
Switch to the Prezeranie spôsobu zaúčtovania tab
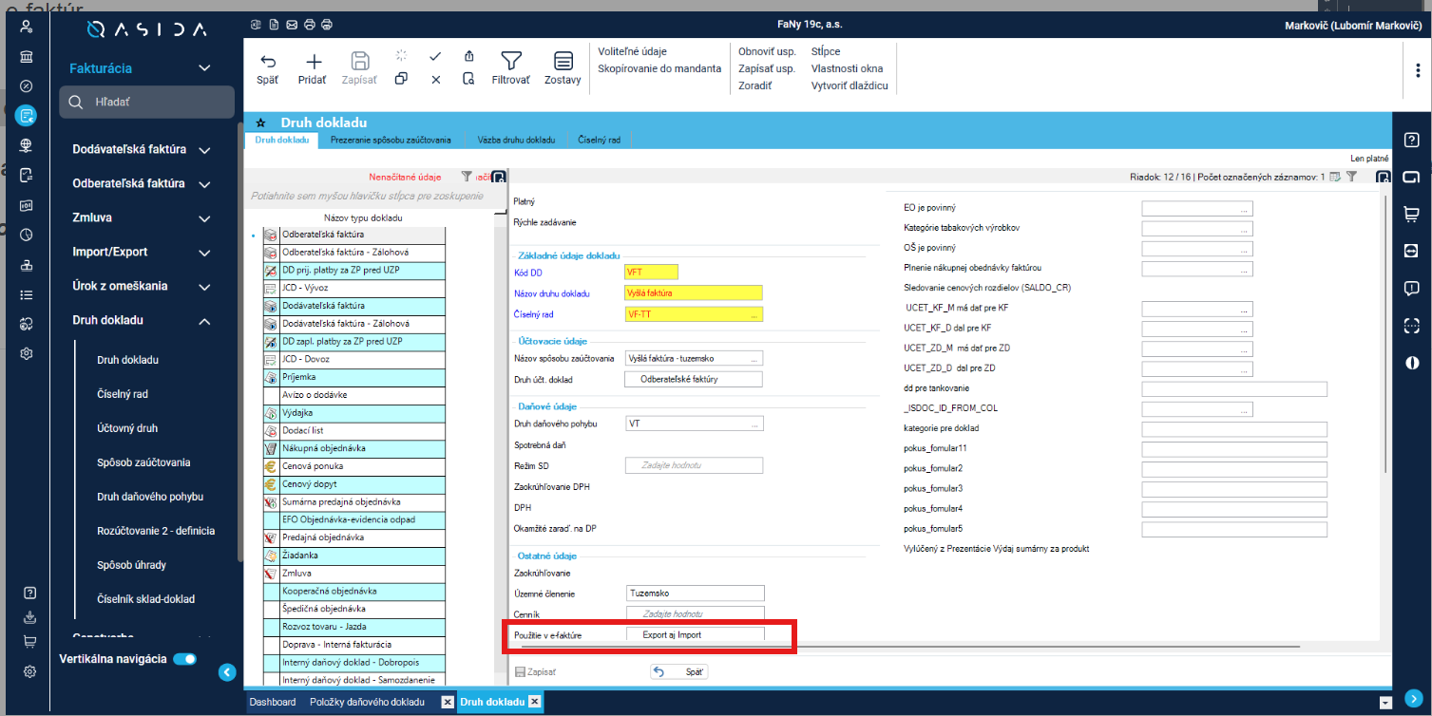click(x=391, y=140)
